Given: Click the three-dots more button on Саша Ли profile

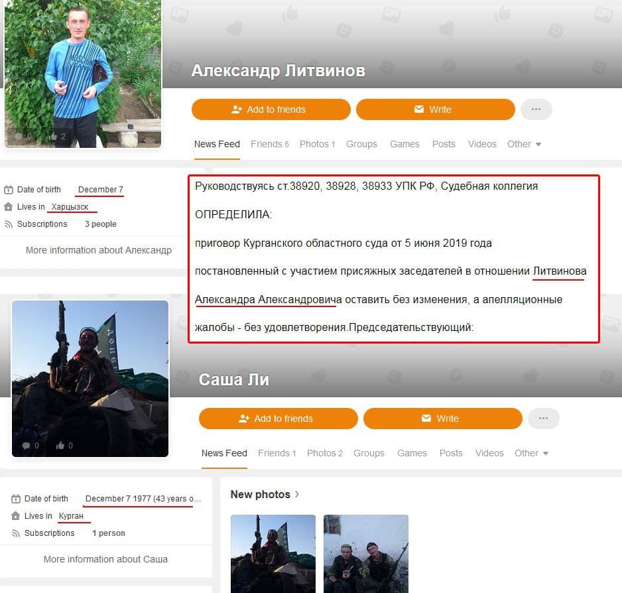Looking at the screenshot, I should click(x=543, y=419).
